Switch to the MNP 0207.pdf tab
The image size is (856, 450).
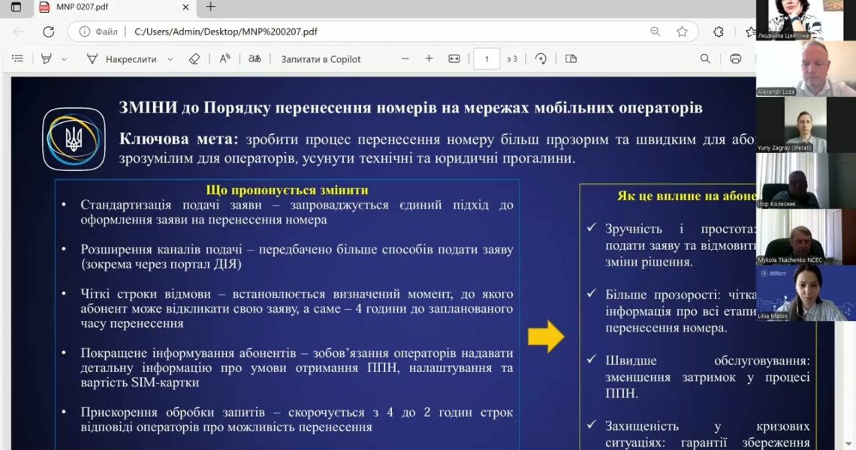(109, 7)
